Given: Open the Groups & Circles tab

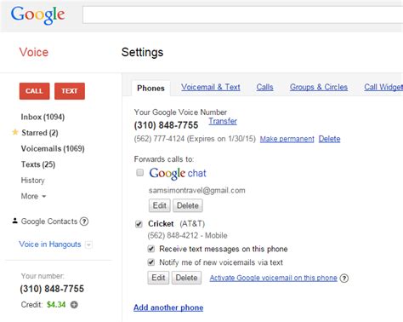Looking at the screenshot, I should point(319,87).
